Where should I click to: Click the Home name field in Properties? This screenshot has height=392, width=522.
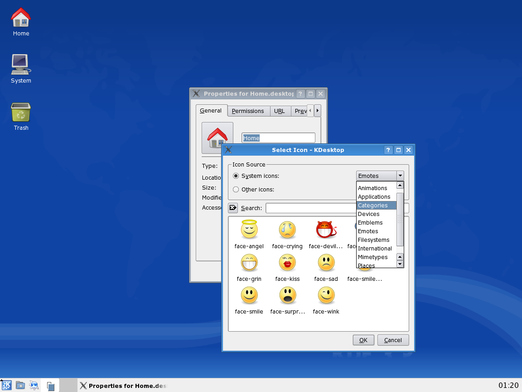coord(278,138)
